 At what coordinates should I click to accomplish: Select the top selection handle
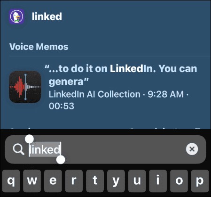pos(29,139)
